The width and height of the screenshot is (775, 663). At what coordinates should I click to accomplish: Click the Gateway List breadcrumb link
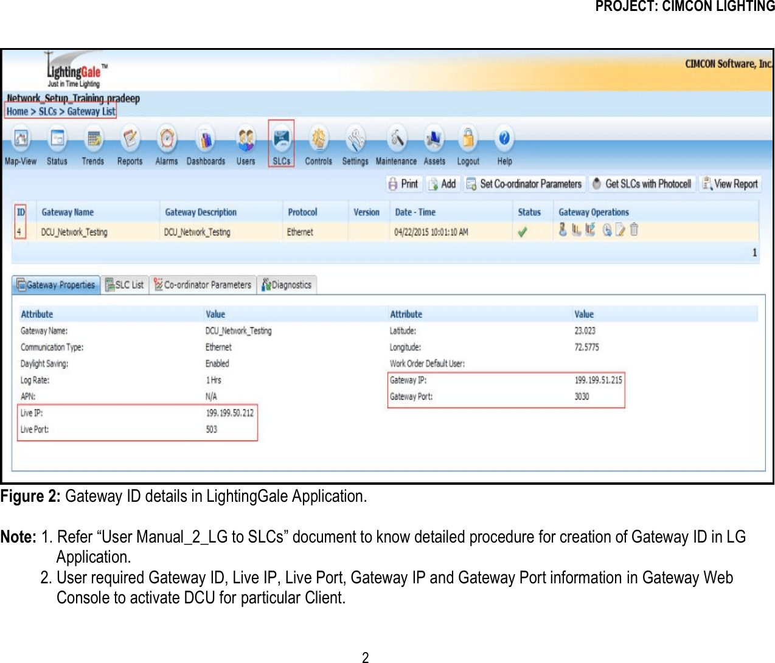(x=91, y=111)
